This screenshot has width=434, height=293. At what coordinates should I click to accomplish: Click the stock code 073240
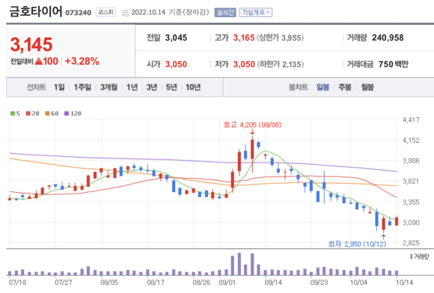79,13
